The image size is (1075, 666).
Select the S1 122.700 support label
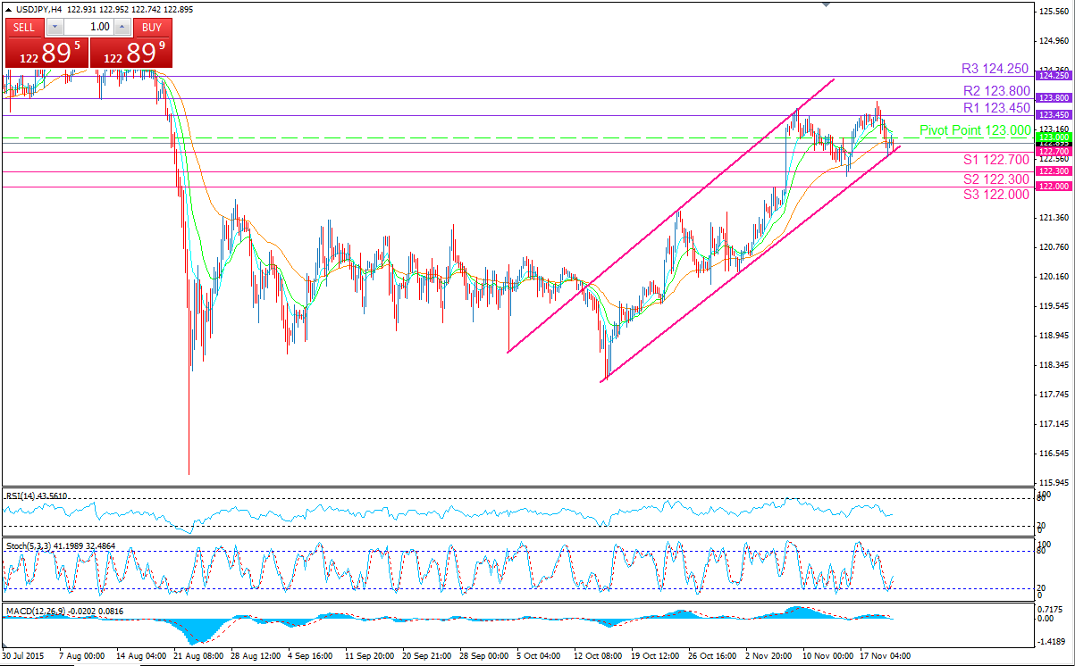pyautogui.click(x=996, y=159)
